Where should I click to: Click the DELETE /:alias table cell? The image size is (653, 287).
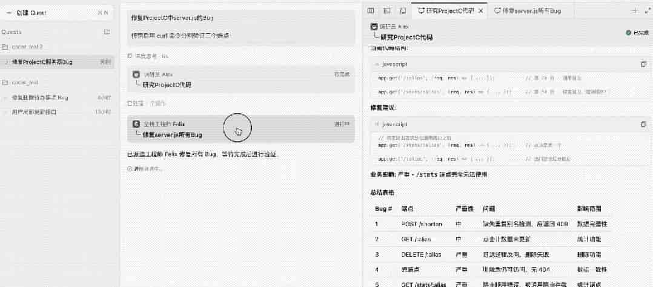click(x=421, y=254)
